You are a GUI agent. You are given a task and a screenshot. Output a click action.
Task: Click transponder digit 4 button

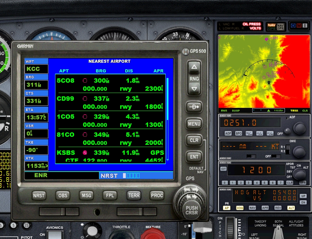coord(257,183)
